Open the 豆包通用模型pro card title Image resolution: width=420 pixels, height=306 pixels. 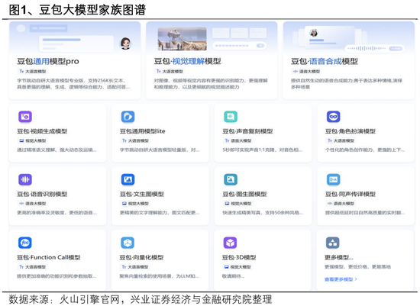pyautogui.click(x=48, y=61)
